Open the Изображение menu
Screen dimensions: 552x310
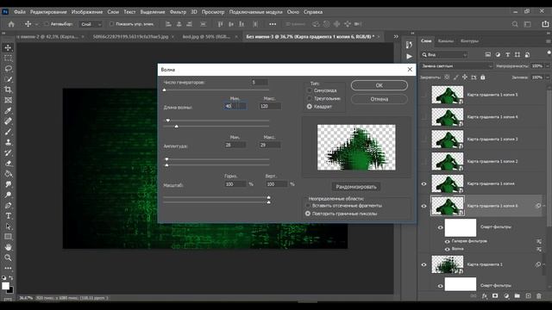click(87, 11)
